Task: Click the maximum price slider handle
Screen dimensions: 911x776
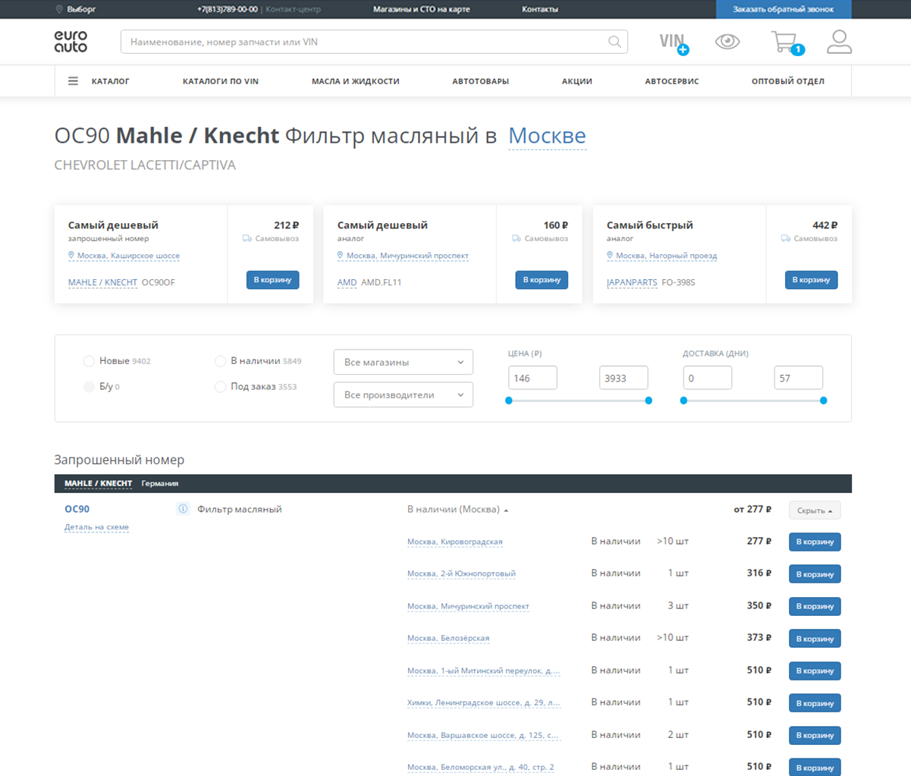Action: (649, 401)
